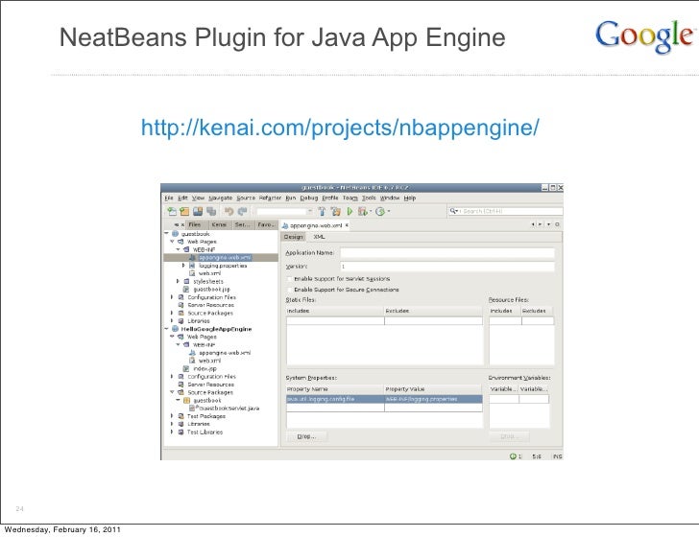Click the editor scroll-left tab arrow

[533, 224]
